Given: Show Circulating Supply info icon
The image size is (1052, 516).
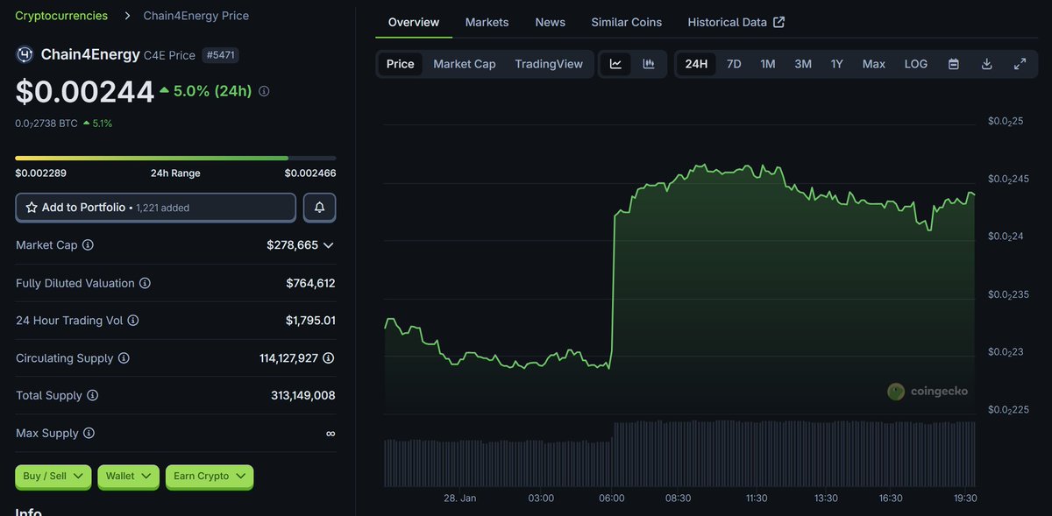Looking at the screenshot, I should [x=124, y=358].
